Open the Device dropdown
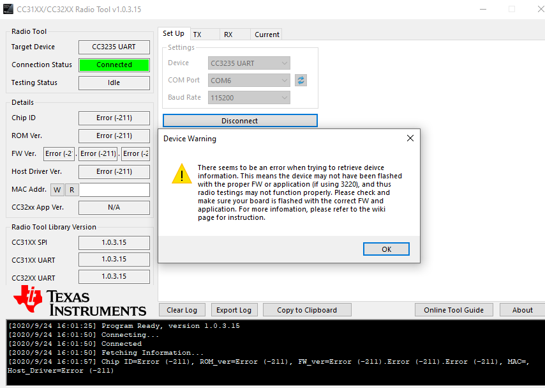 pos(249,63)
